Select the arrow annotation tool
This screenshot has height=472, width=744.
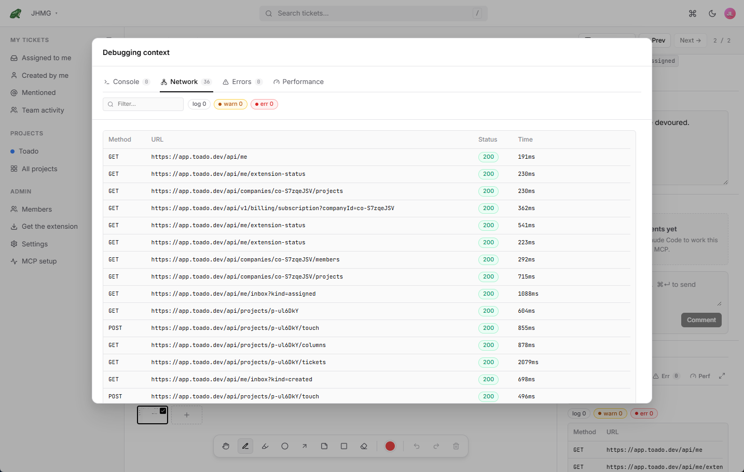click(x=305, y=446)
